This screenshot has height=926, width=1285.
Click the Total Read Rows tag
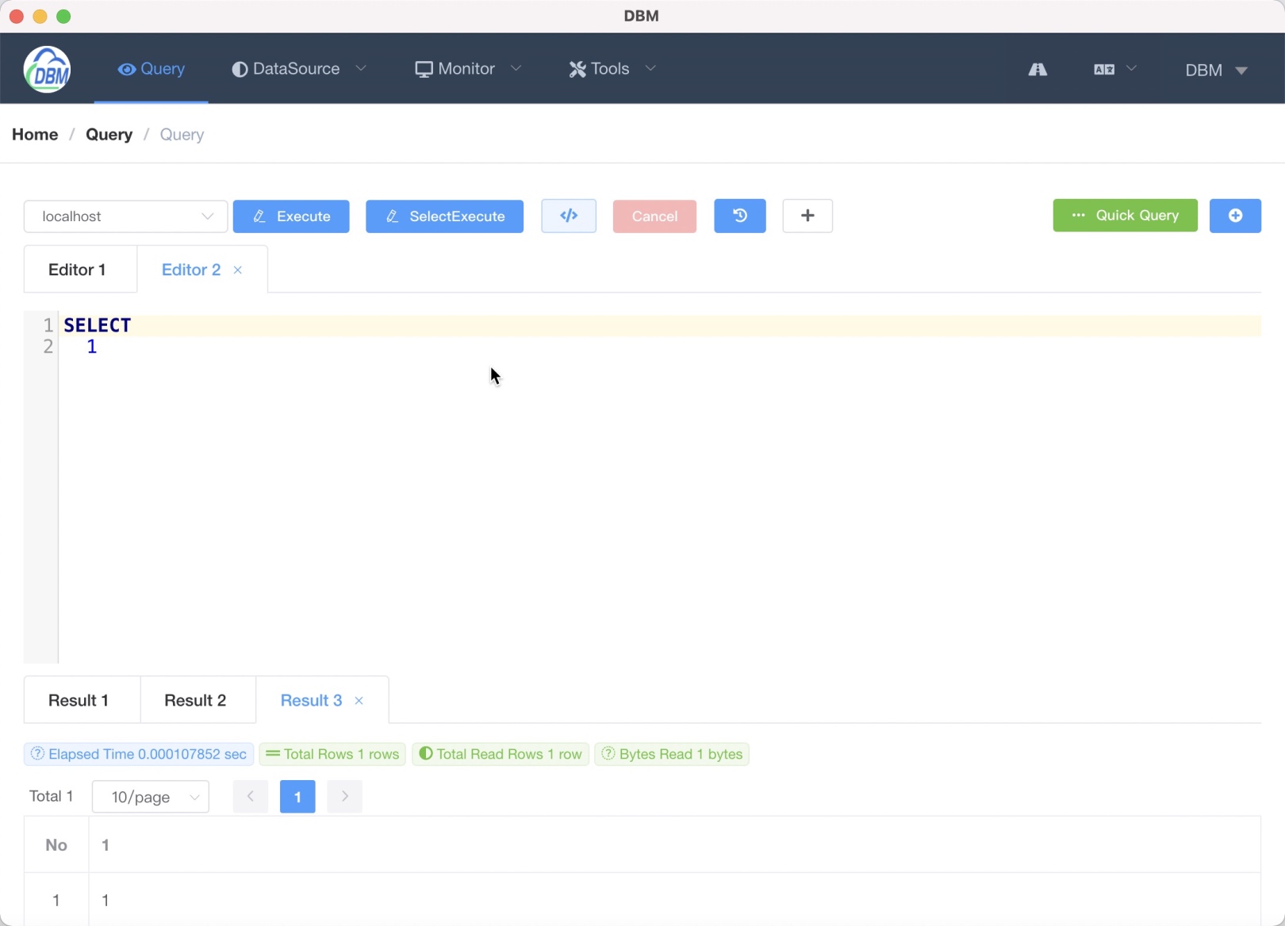pos(501,754)
